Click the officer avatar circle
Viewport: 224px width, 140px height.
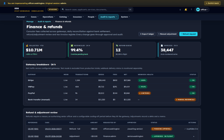198,10
